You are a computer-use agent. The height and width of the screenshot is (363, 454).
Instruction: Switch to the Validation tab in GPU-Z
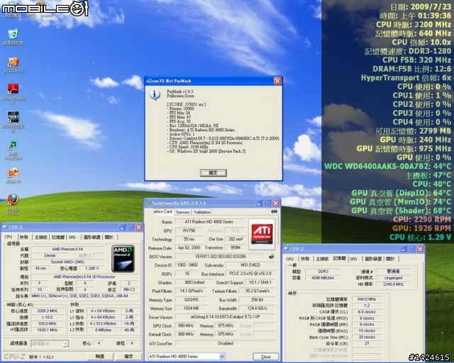pyautogui.click(x=201, y=212)
